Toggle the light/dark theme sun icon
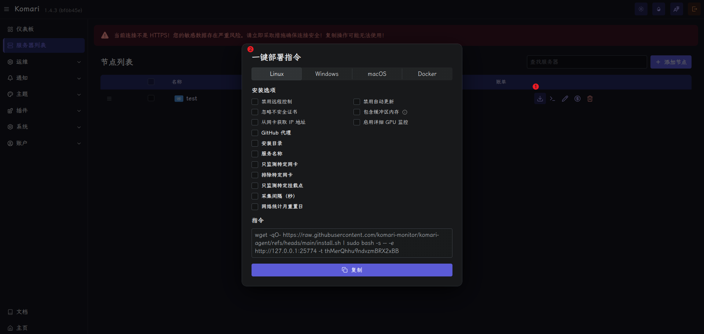The width and height of the screenshot is (704, 334). pos(641,9)
